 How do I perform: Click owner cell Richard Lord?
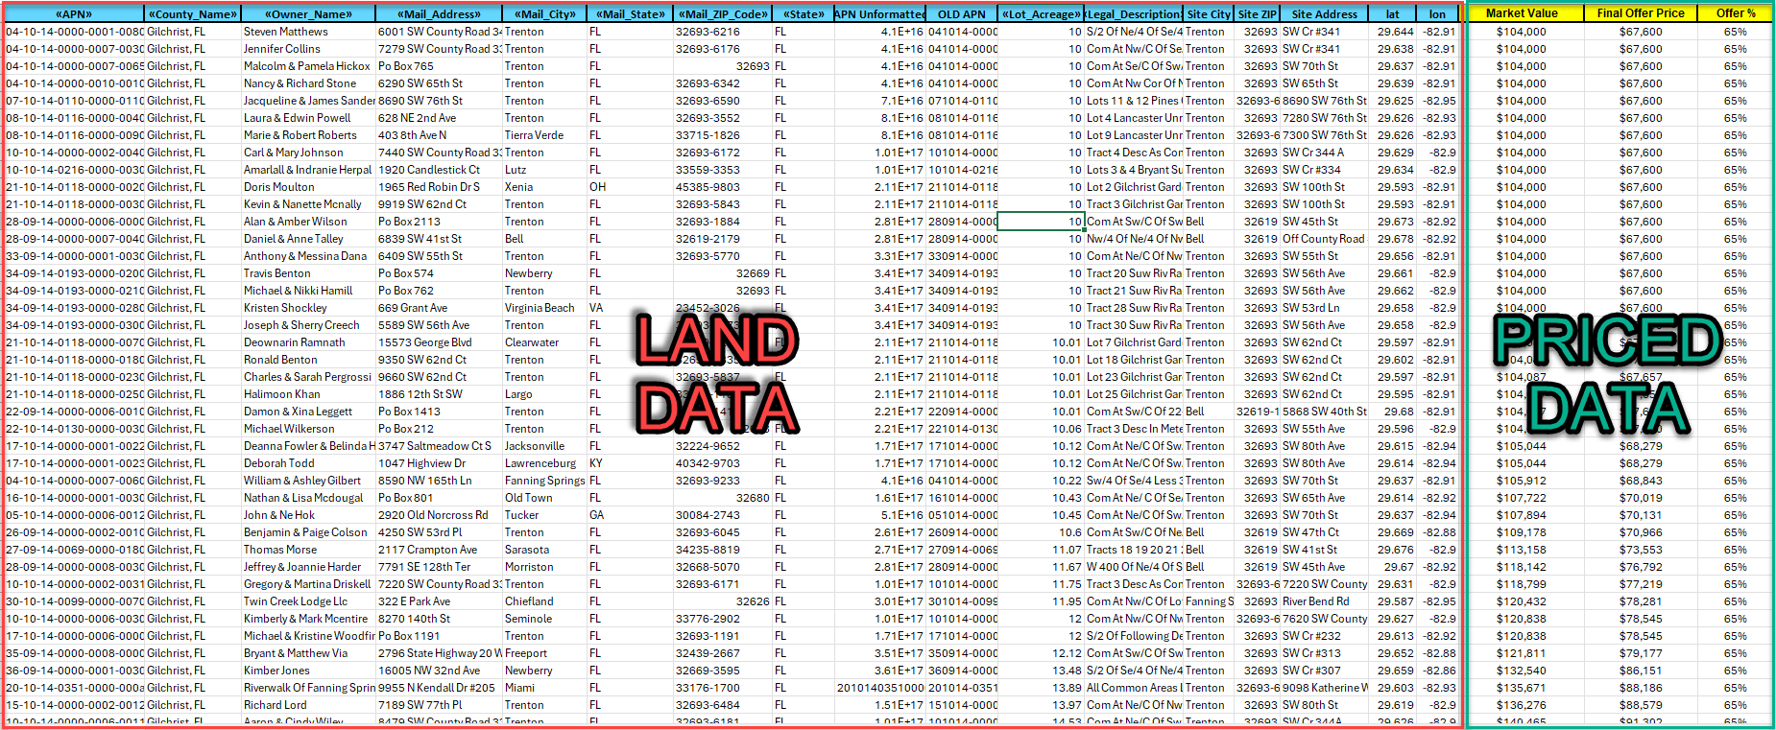(307, 705)
